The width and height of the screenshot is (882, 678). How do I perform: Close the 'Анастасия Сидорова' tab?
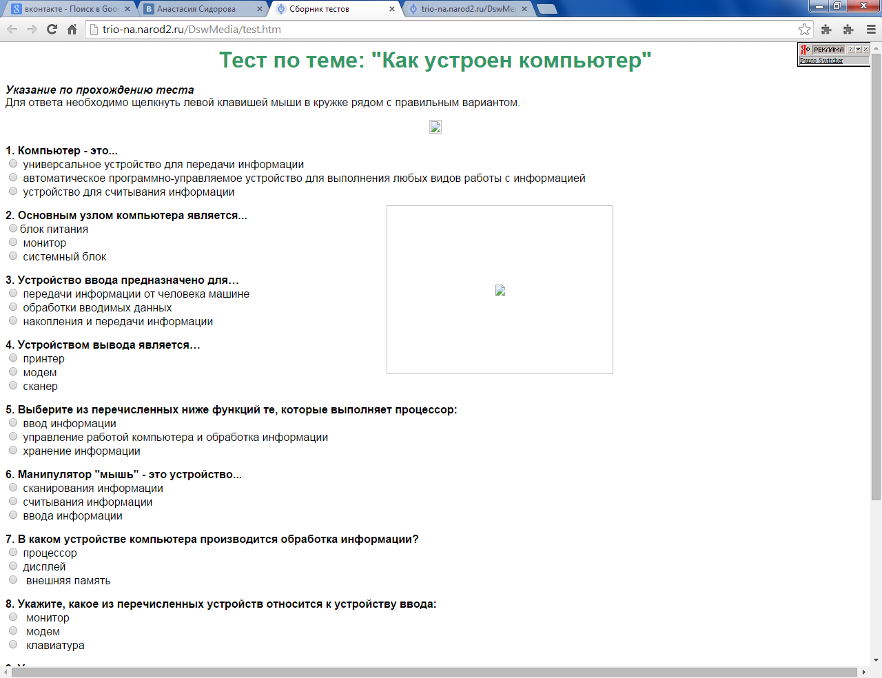tap(260, 9)
